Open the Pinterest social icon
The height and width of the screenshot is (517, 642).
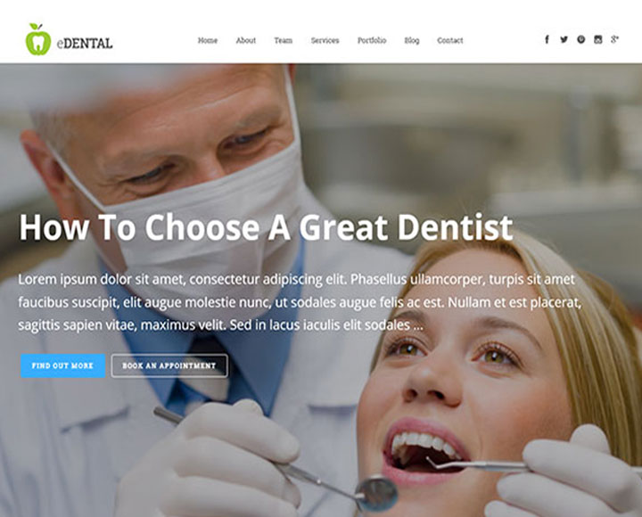[x=581, y=39]
